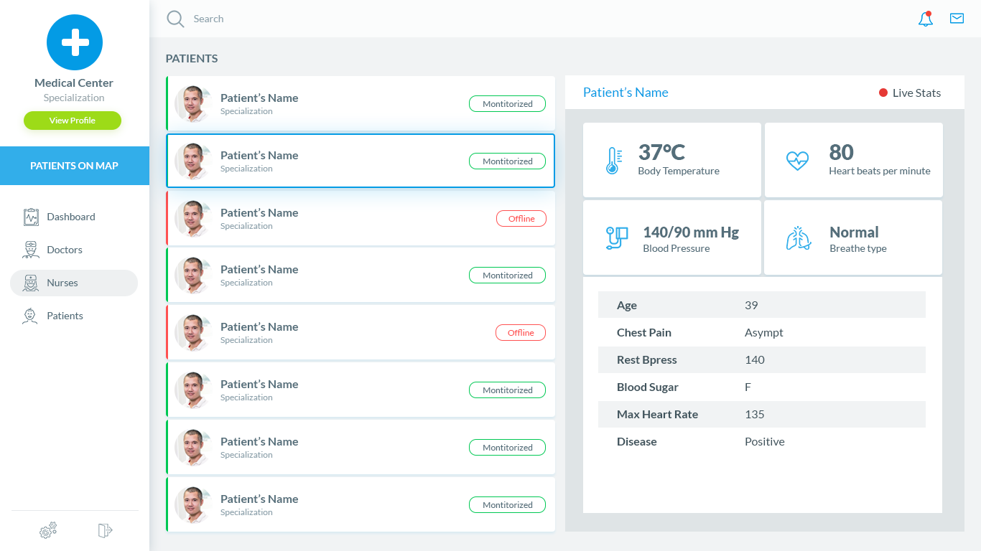Screen dimensions: 981x551
Task: Click the blood pressure stethoscope icon
Action: coord(617,237)
